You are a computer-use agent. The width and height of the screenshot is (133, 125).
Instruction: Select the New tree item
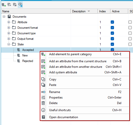click(x=25, y=55)
